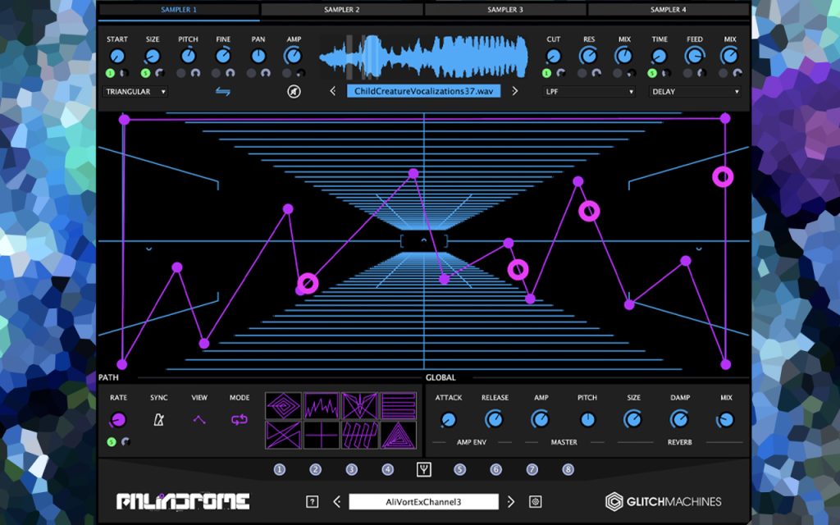The image size is (840, 525).
Task: Switch to the SAMPLER 2 tab
Action: [x=342, y=10]
